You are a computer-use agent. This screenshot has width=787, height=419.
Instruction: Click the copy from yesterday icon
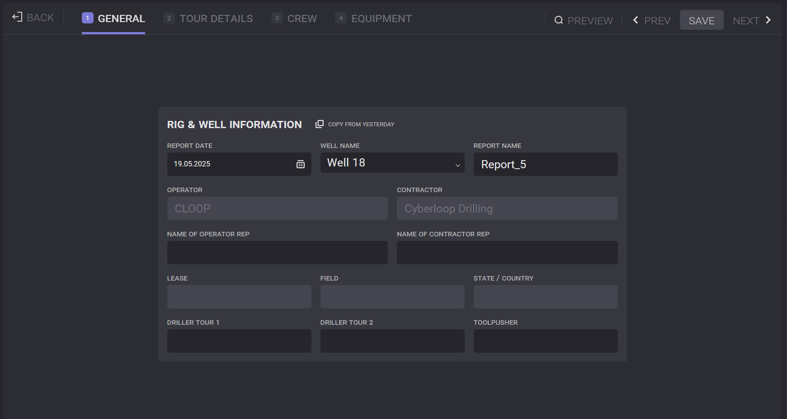pyautogui.click(x=320, y=124)
